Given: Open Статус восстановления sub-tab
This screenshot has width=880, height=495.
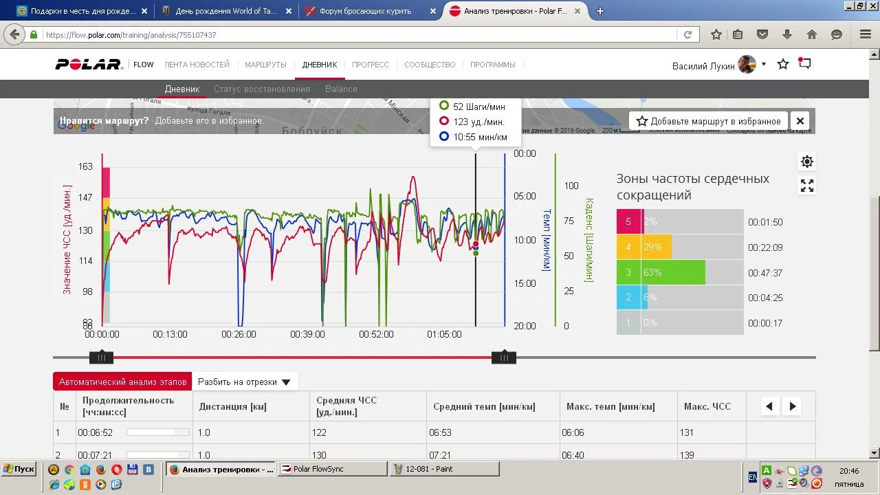Looking at the screenshot, I should click(x=261, y=89).
